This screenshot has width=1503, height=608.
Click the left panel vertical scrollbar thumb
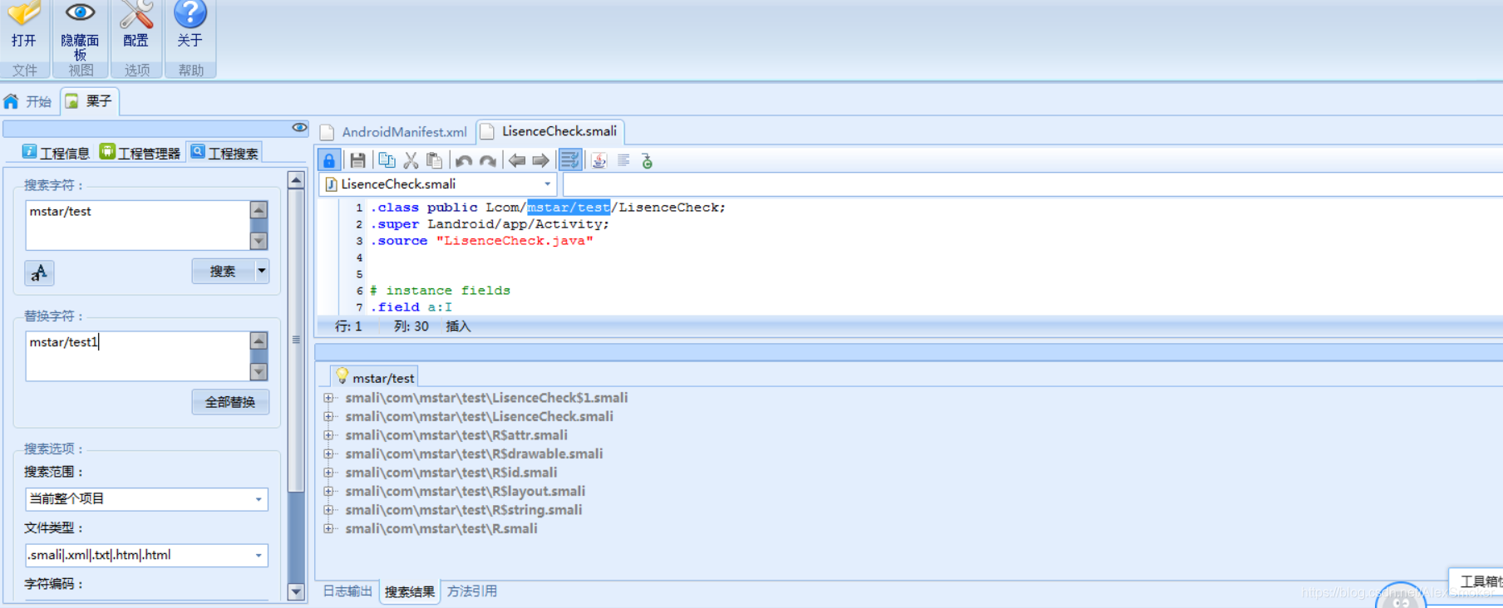pyautogui.click(x=296, y=341)
